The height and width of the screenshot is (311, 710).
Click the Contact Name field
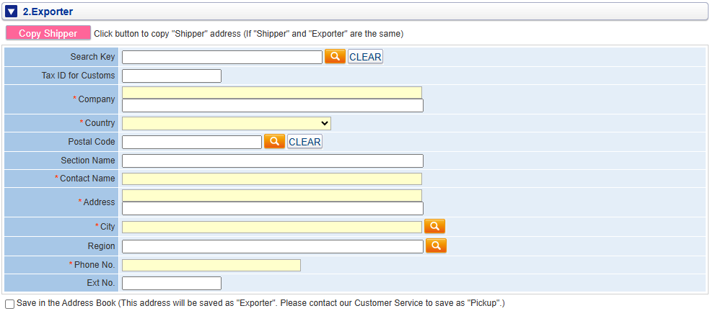coord(272,179)
